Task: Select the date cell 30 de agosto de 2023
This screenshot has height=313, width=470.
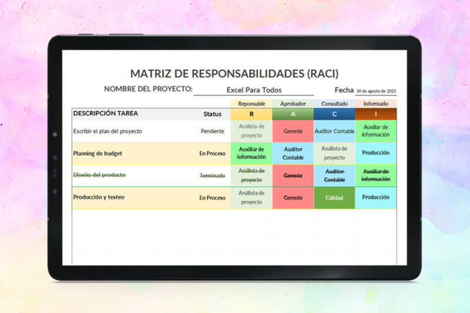Action: pos(376,91)
